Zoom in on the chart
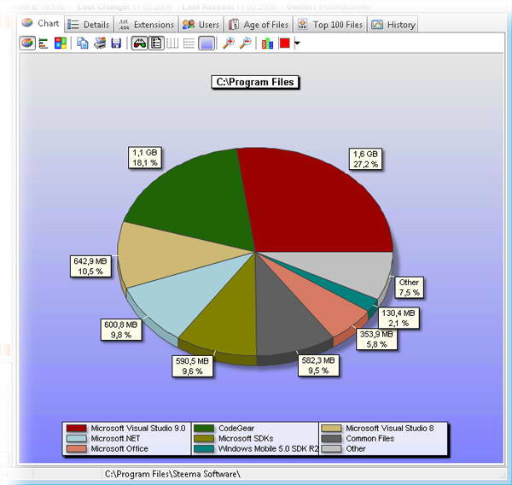 click(x=228, y=44)
